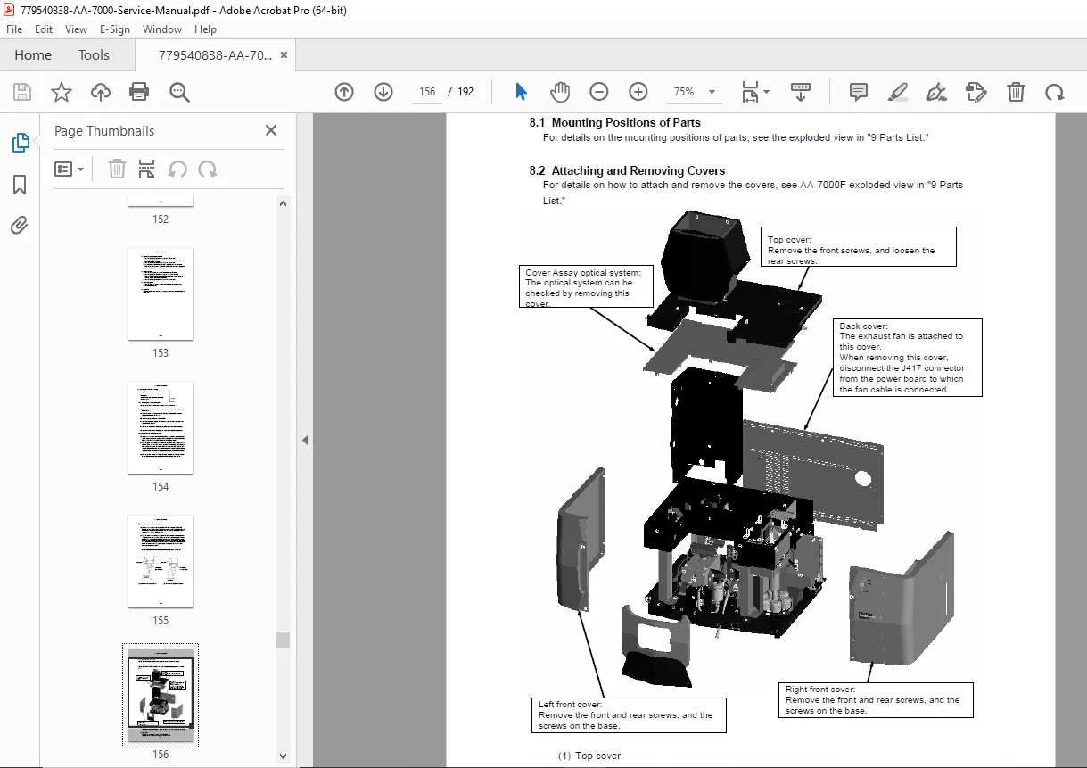Delete page with toolbar trash icon
Screen dimensions: 1087x768
coord(1016,92)
